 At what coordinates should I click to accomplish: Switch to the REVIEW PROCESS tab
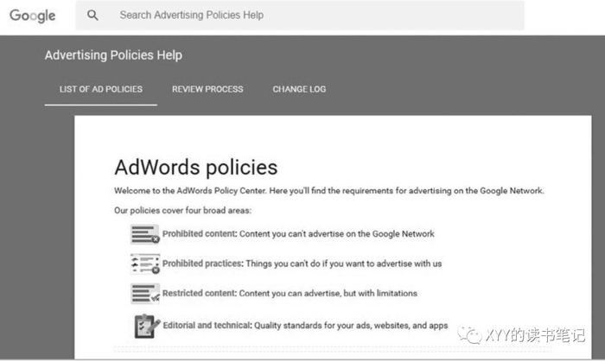click(x=207, y=90)
